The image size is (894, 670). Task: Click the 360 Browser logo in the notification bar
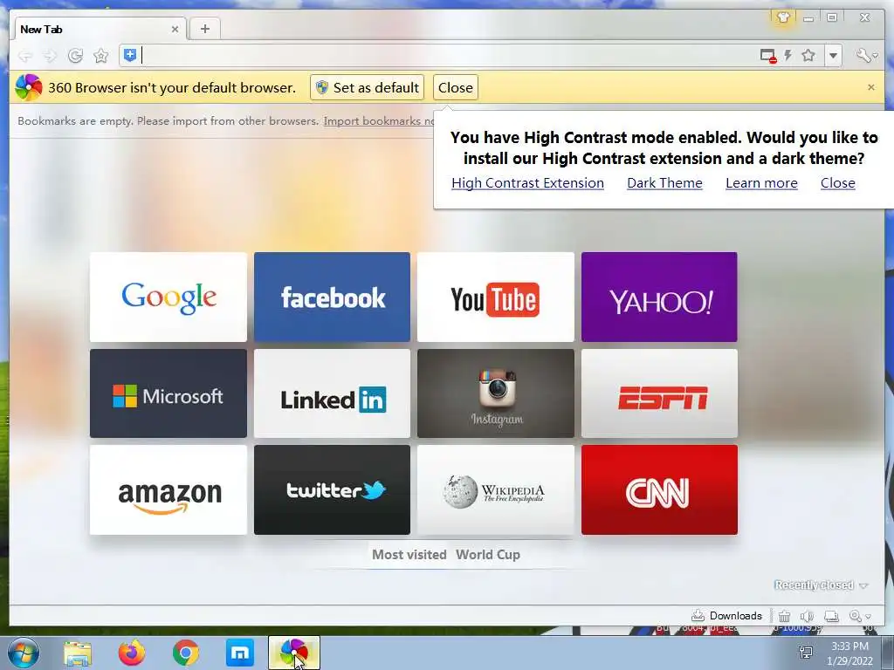tap(29, 88)
